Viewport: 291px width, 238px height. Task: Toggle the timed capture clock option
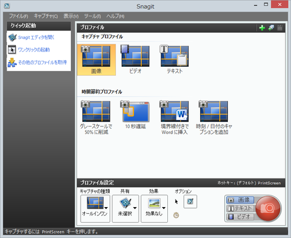click(x=176, y=215)
